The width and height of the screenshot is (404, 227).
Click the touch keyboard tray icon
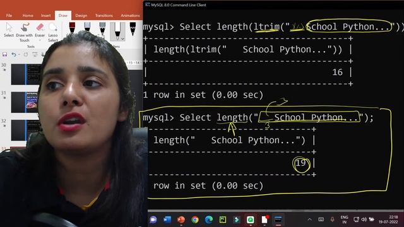(321, 219)
